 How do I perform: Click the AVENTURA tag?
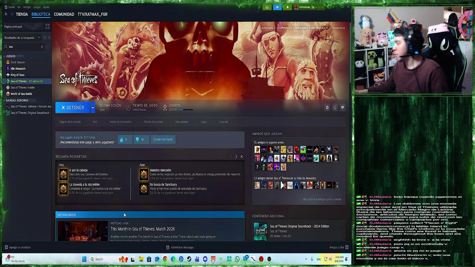(267, 28)
